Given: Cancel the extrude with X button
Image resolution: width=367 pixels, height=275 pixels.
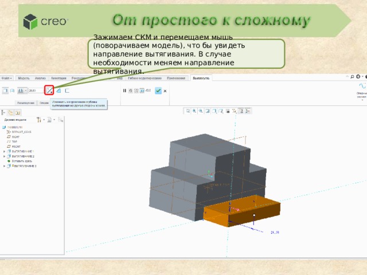Looking at the screenshot, I should (165, 91).
